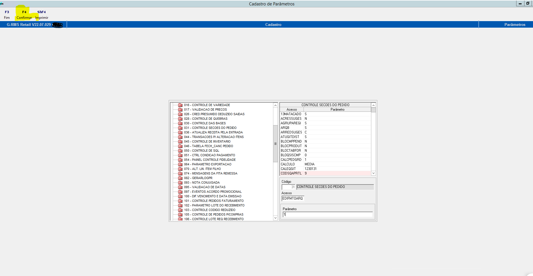
Task: Select folder icon of 026 - CRED.PRESUMIDO DEDUZIDO SAIDAS
Action: (x=180, y=114)
